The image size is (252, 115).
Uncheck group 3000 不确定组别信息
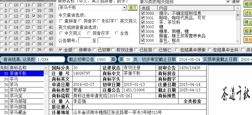click(x=143, y=13)
